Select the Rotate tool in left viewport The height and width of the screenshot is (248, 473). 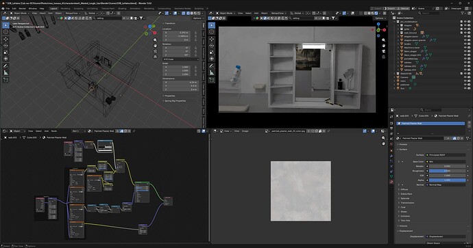(5, 46)
